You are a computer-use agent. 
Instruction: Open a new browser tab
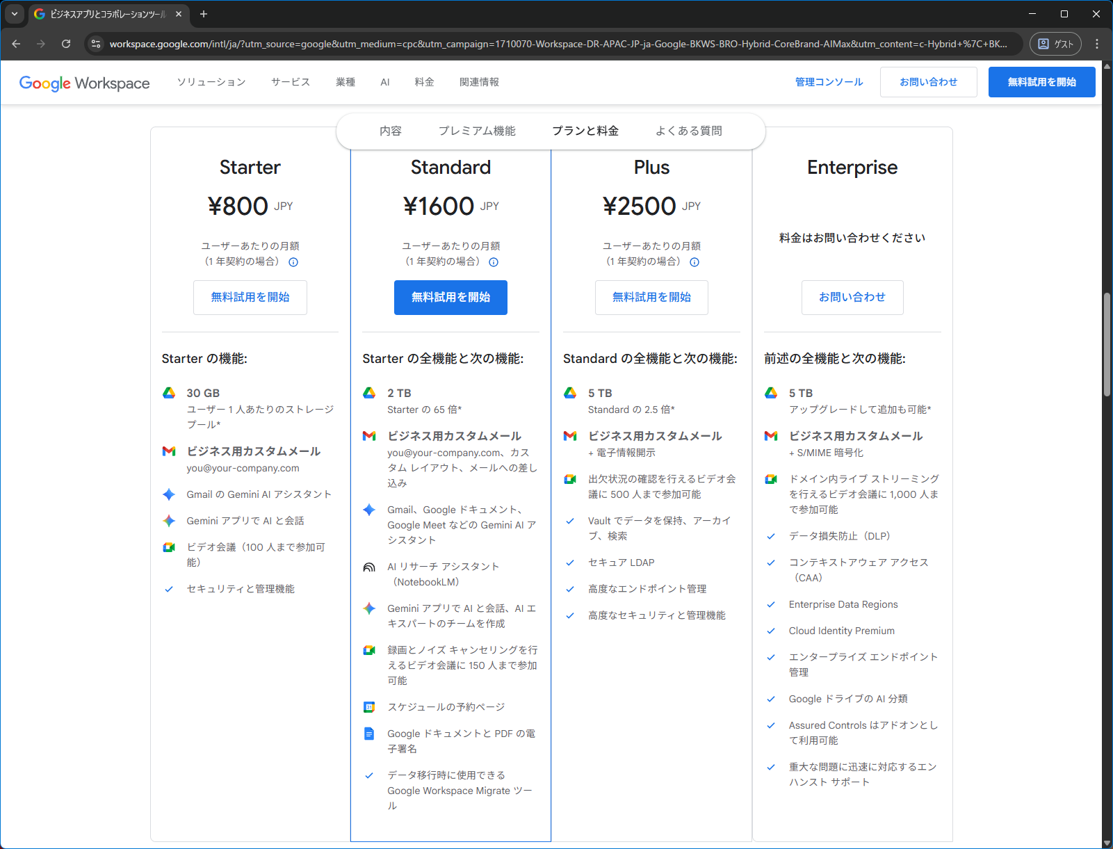coord(204,14)
